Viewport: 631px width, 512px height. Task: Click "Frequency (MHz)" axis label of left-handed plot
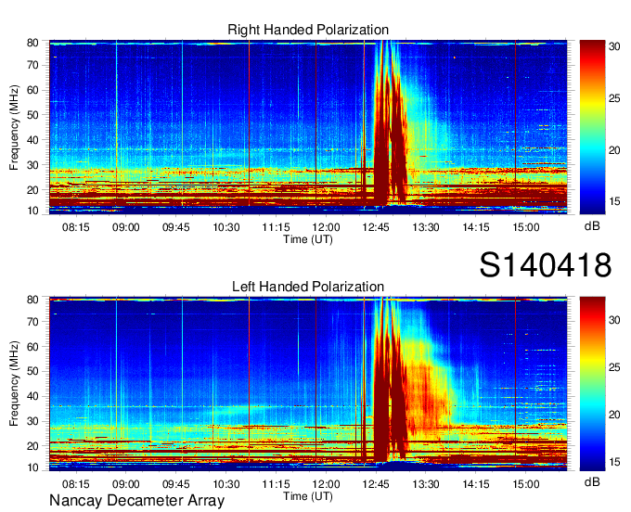click(14, 384)
